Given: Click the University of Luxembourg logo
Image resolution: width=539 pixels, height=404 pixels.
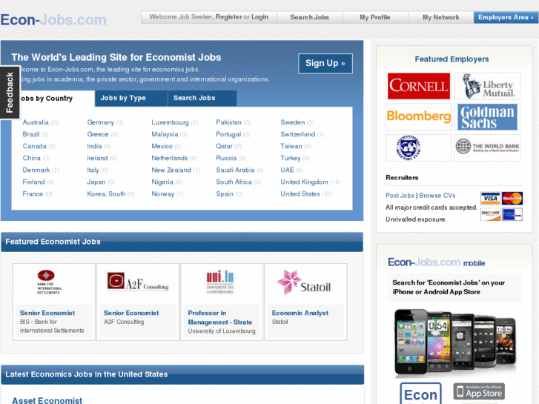Looking at the screenshot, I should (x=220, y=282).
